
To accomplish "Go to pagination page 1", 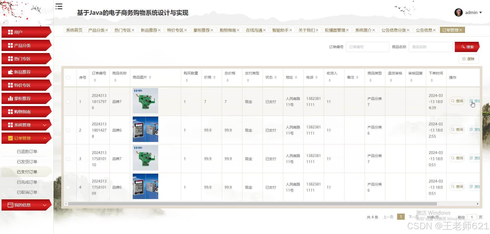I will 401,217.
